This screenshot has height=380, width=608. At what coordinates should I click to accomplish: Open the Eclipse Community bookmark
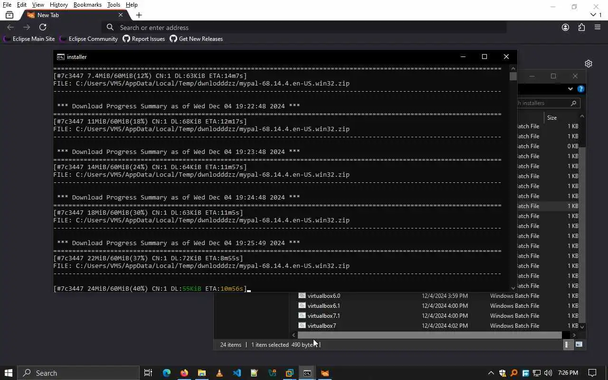[89, 39]
